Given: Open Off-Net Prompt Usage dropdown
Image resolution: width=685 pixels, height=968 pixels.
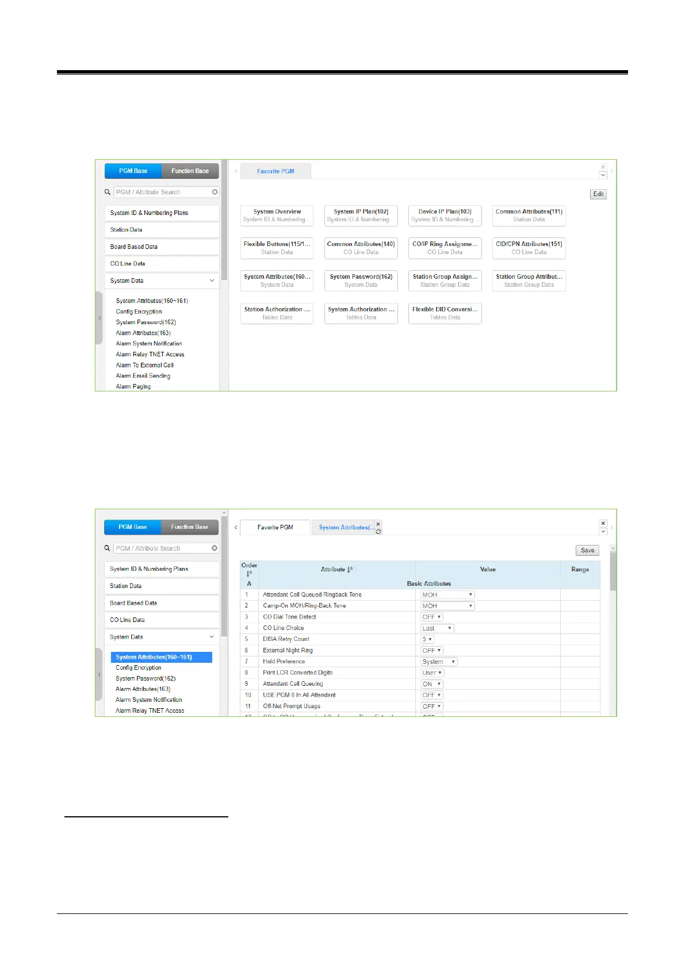Looking at the screenshot, I should pos(432,706).
